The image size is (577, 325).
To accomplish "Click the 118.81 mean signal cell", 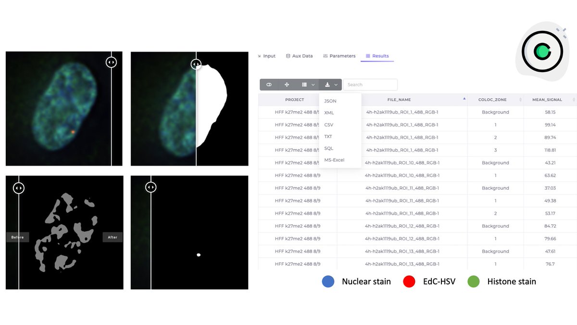I will click(550, 150).
